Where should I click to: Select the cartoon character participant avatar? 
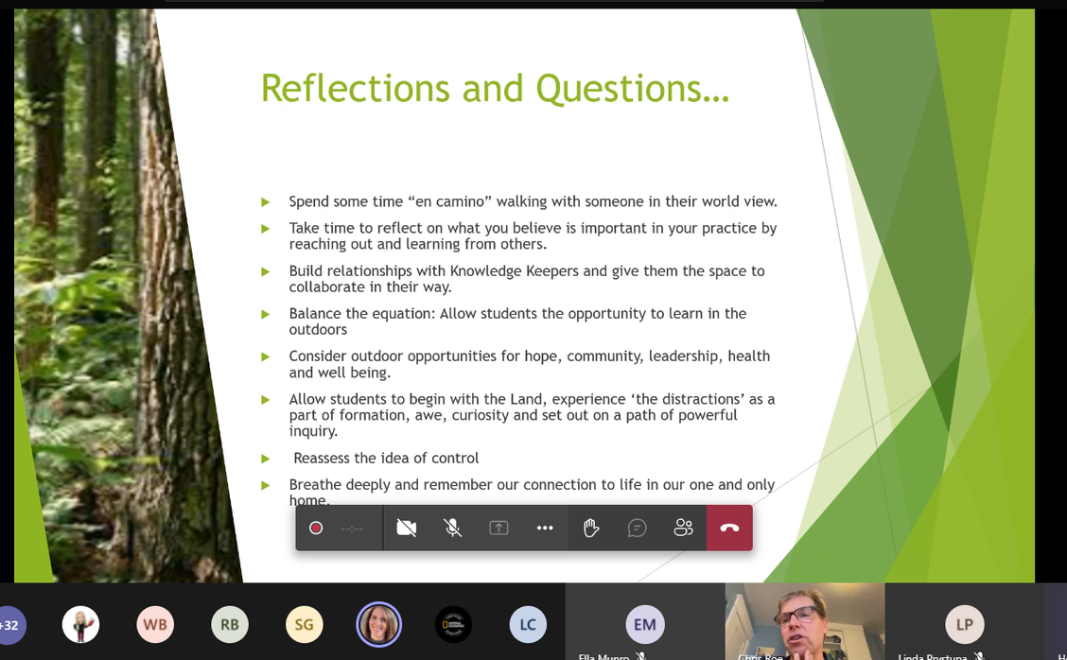[81, 625]
